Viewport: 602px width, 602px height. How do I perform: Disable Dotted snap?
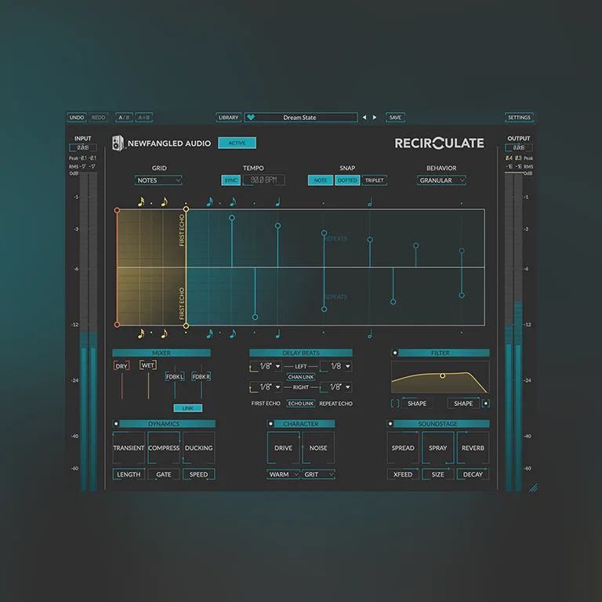click(347, 180)
